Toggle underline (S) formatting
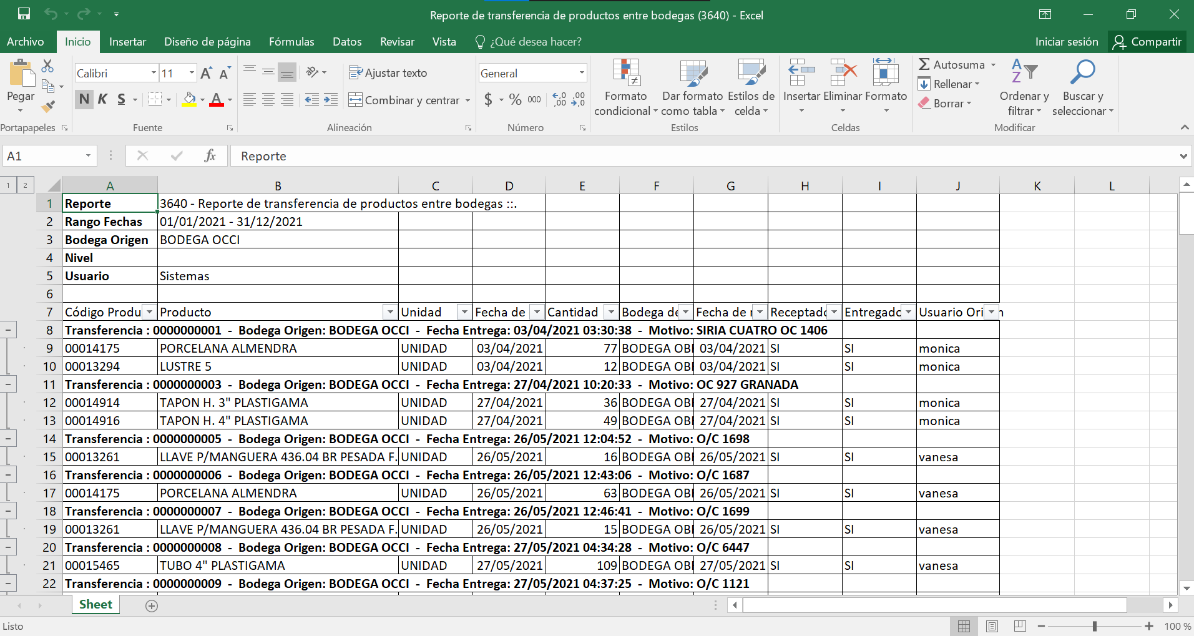 121,99
